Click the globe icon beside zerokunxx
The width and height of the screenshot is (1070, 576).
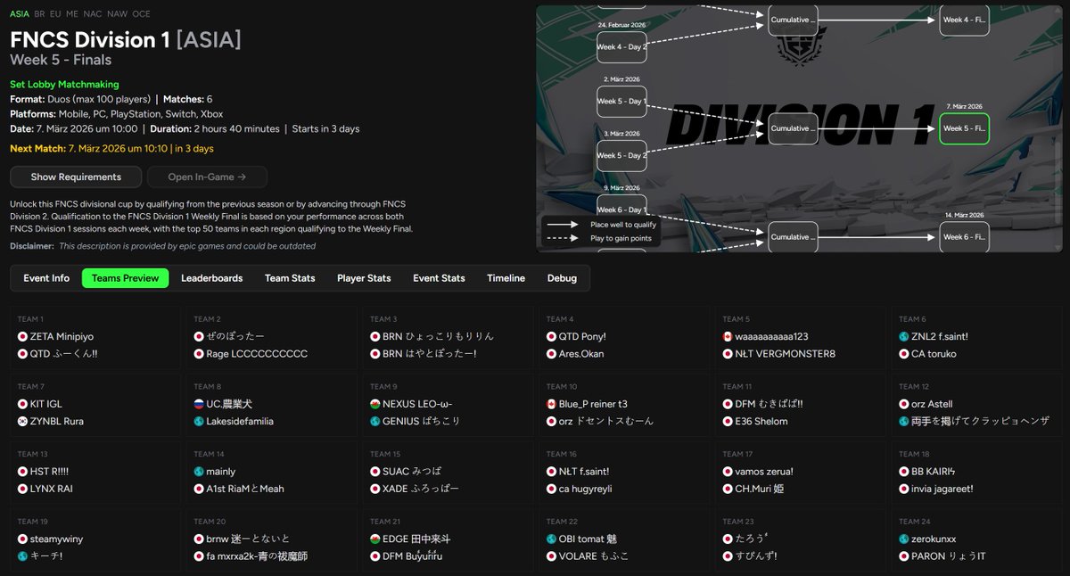click(x=904, y=539)
